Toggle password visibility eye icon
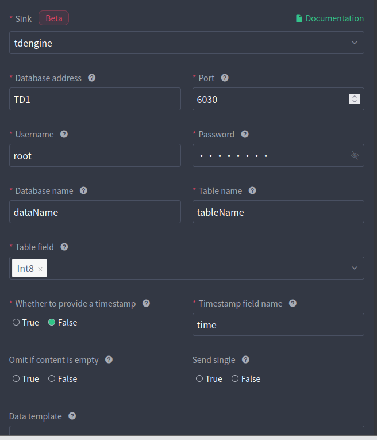This screenshot has height=440, width=377. [x=355, y=155]
